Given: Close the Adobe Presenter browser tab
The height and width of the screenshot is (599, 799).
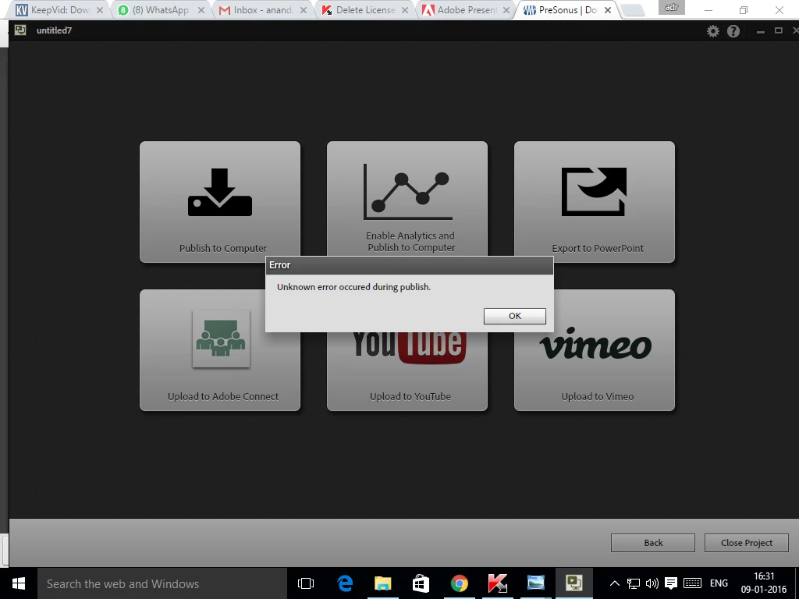Looking at the screenshot, I should tap(506, 9).
